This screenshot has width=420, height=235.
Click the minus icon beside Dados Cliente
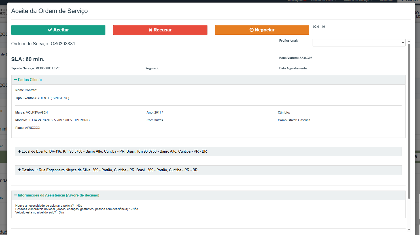16,80
